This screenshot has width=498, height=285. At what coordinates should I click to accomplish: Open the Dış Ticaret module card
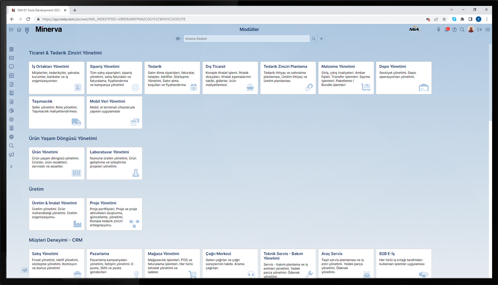(x=230, y=78)
